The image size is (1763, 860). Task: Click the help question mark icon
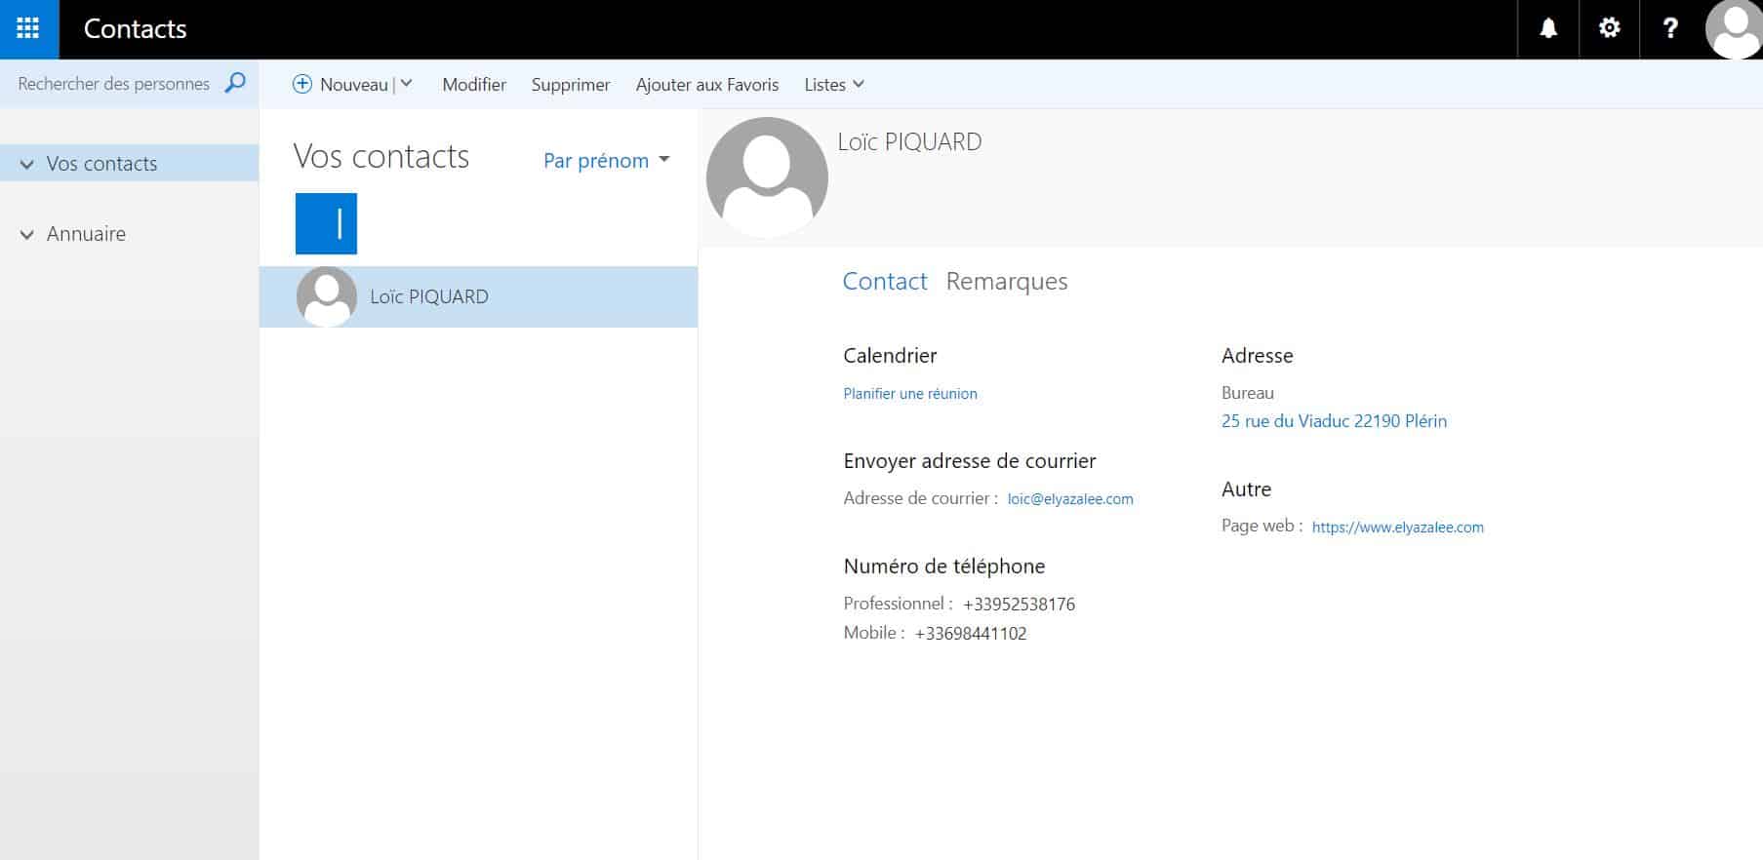[x=1669, y=28]
